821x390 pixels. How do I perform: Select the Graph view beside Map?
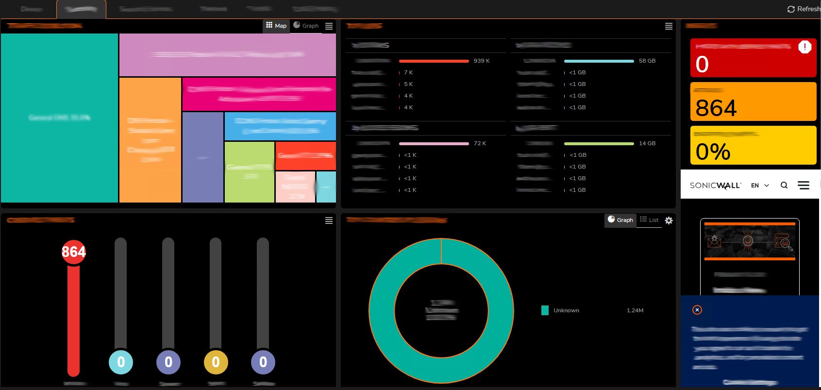coord(306,26)
